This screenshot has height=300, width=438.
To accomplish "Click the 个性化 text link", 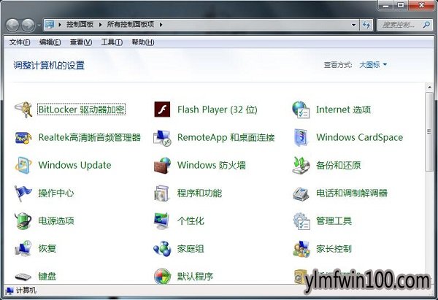I will [191, 220].
